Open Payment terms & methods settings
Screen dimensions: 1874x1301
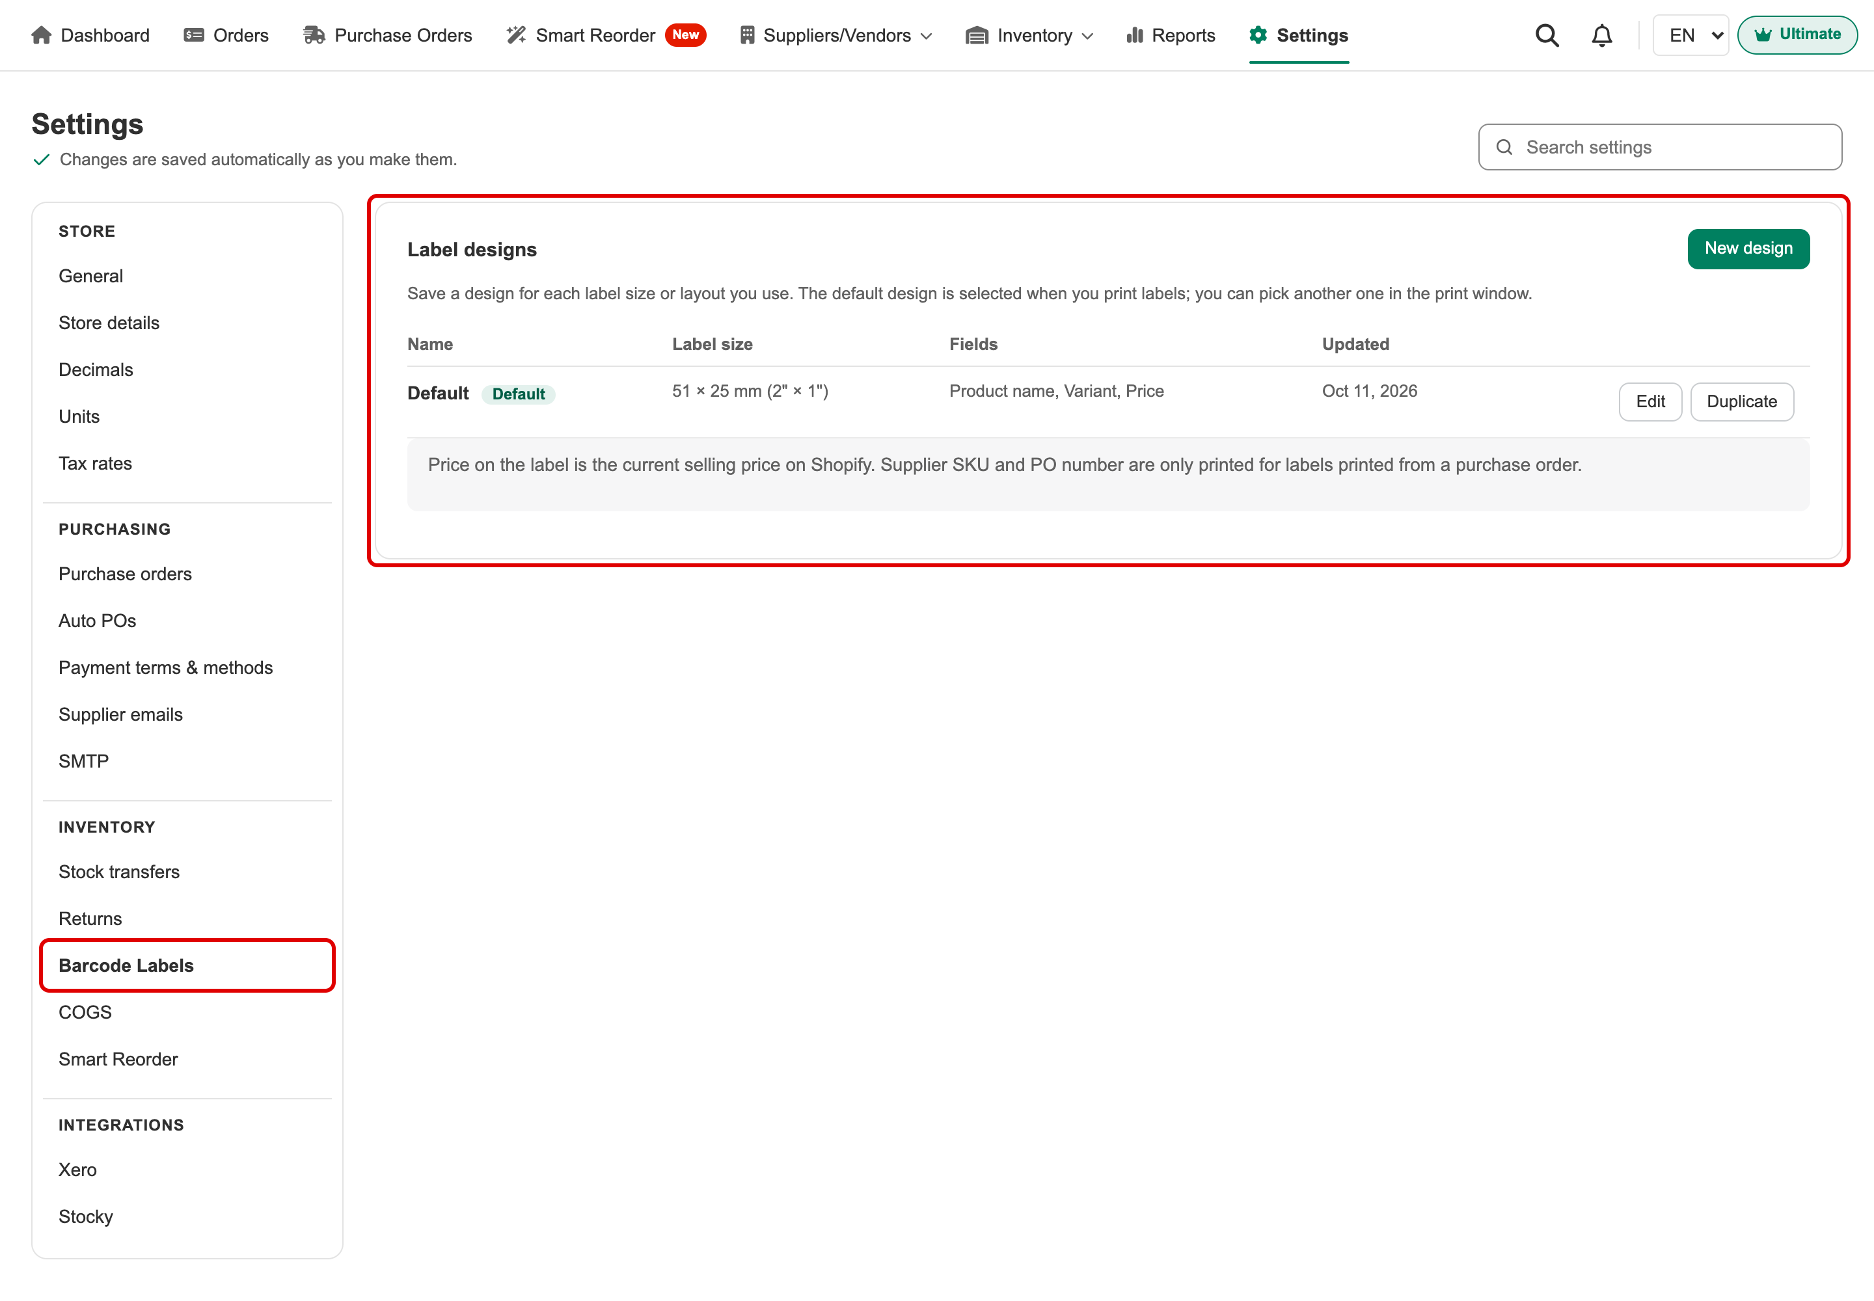click(165, 667)
